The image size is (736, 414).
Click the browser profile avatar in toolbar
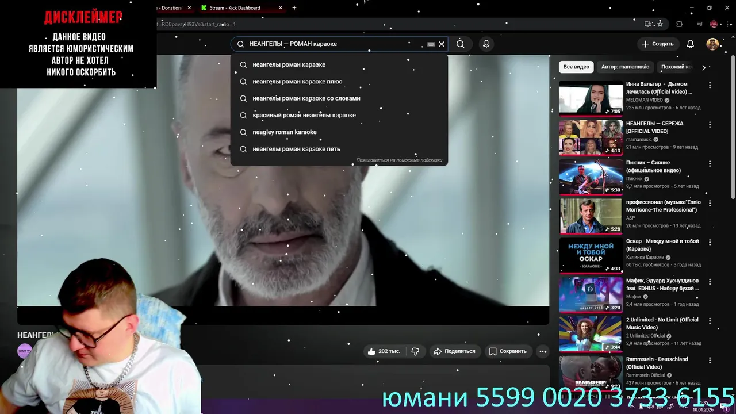coord(714,24)
